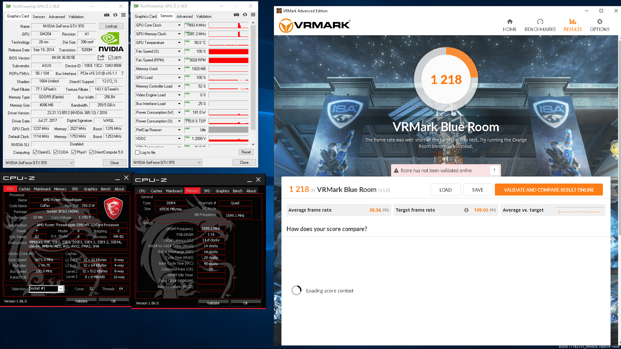Click the MSI dragon logo in CPU-Z
This screenshot has width=621, height=349.
pos(113,209)
